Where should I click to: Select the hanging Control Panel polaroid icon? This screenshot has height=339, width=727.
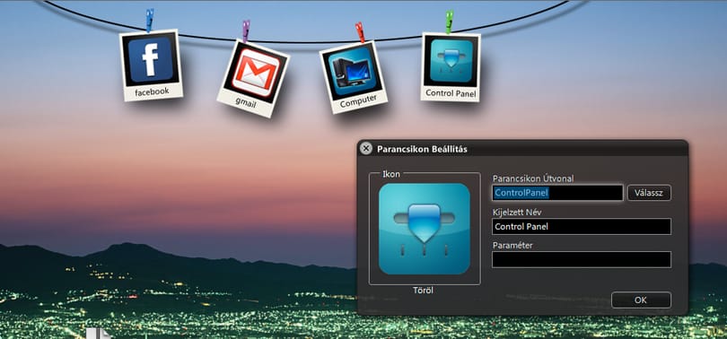(x=451, y=67)
